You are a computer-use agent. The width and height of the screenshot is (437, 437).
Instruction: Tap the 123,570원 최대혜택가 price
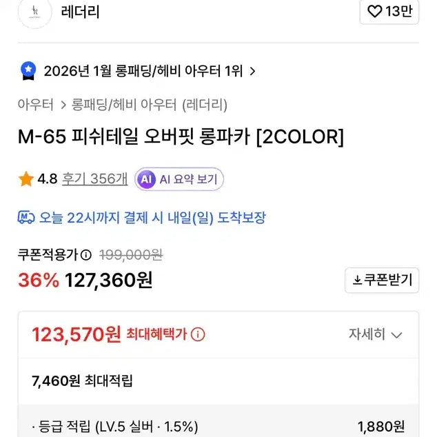click(77, 335)
